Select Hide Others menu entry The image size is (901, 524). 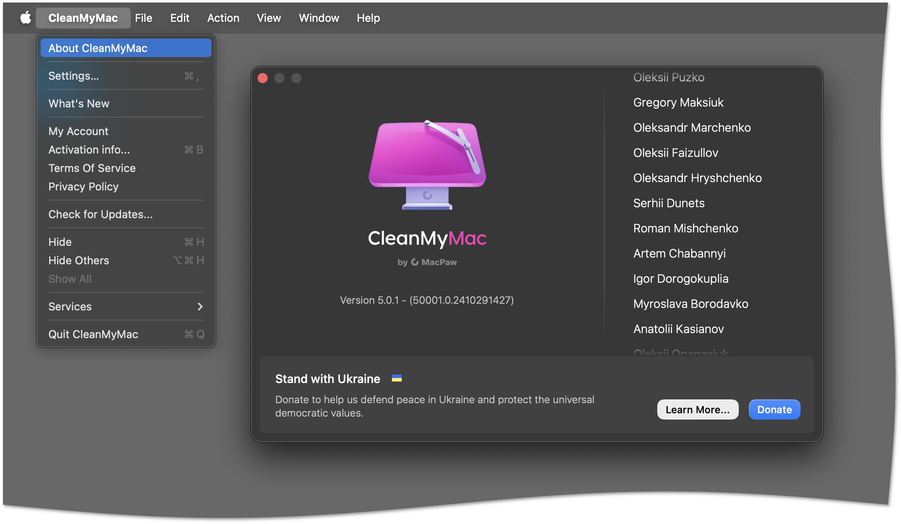126,261
